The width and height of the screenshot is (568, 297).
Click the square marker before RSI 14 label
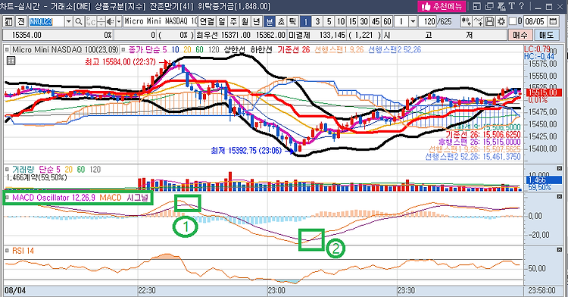click(x=8, y=251)
